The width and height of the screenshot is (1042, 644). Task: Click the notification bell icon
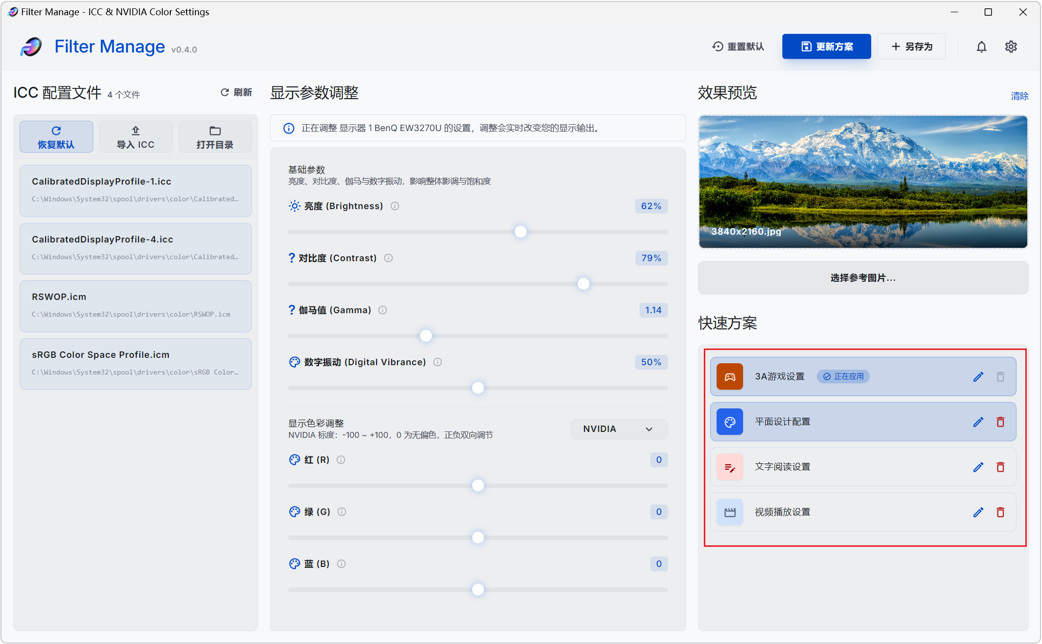[x=981, y=47]
